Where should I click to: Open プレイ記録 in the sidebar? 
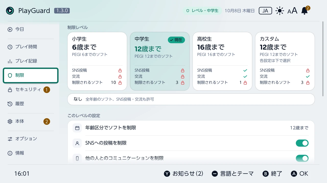coord(31,61)
